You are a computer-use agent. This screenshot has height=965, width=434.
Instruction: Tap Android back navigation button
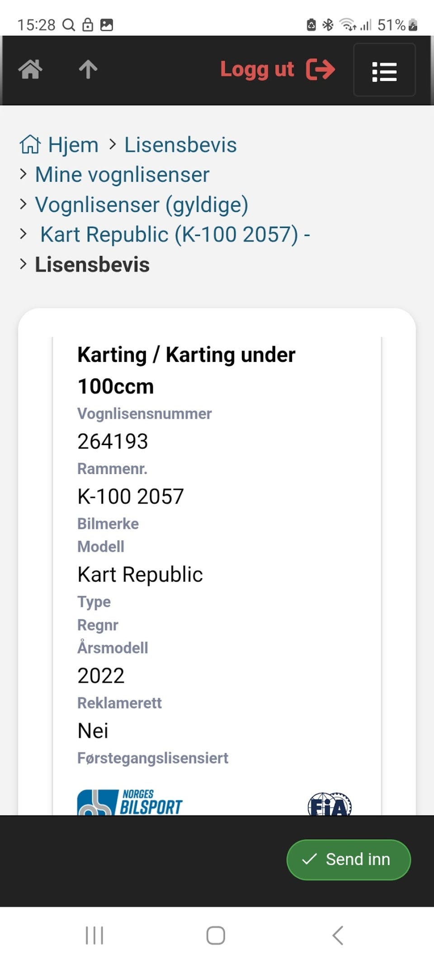tap(338, 935)
